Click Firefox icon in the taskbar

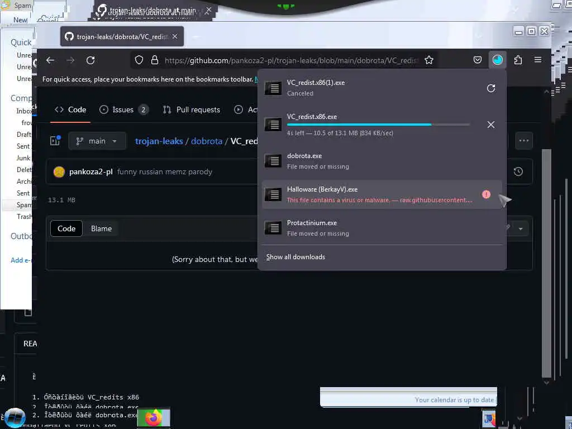154,418
